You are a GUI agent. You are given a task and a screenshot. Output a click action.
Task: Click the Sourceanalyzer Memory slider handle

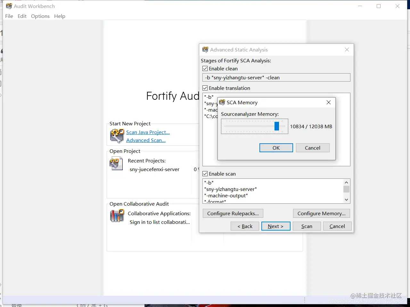277,126
